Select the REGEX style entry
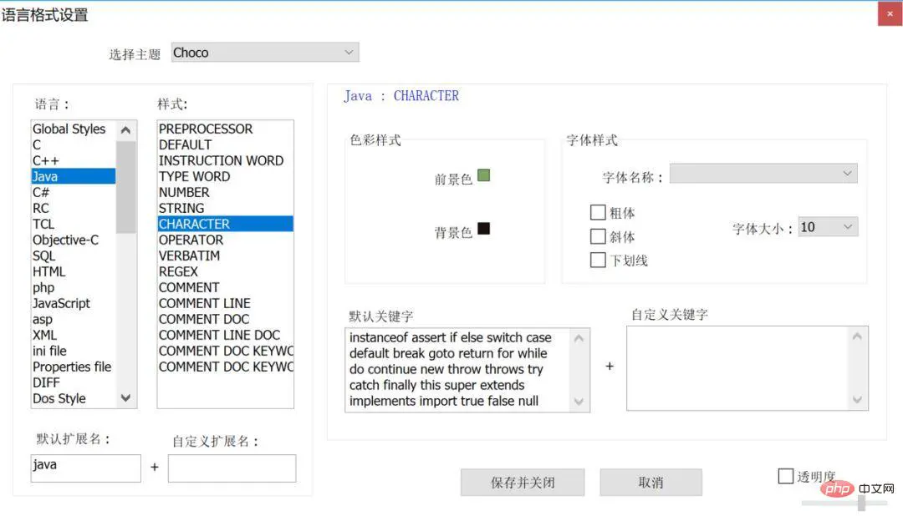Screen dimensions: 903x516 click(178, 271)
